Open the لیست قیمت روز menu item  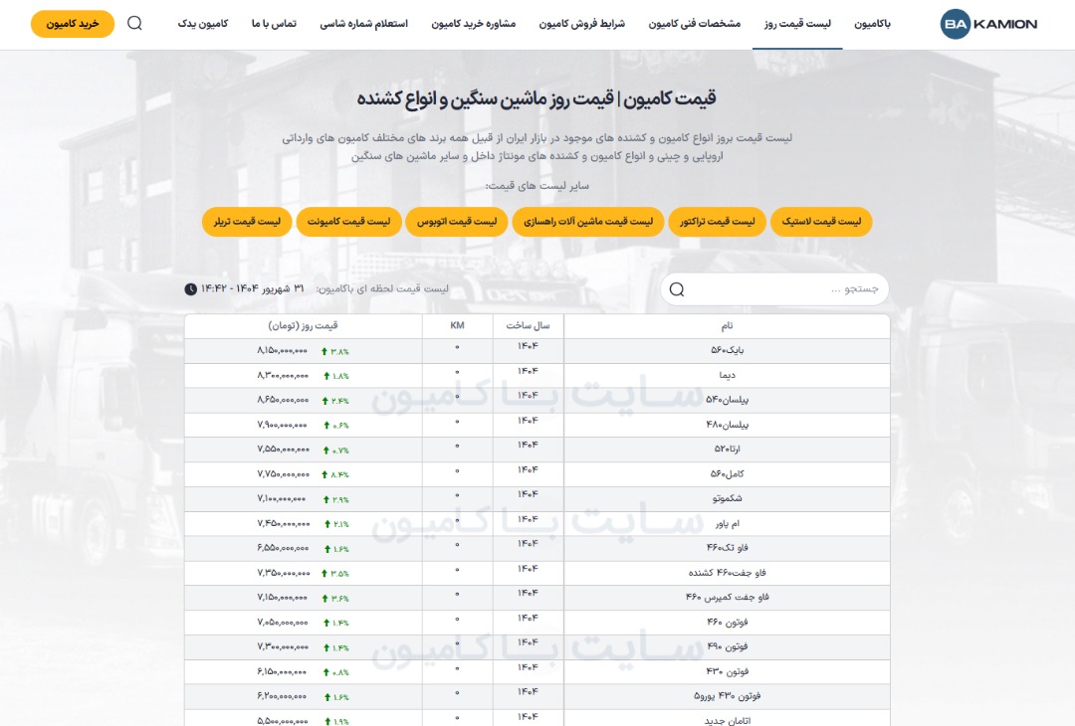pyautogui.click(x=797, y=23)
